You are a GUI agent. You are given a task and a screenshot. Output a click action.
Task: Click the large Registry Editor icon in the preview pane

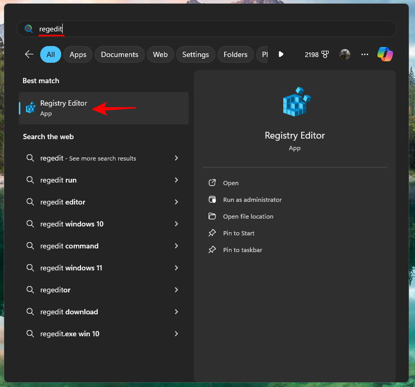pyautogui.click(x=297, y=101)
